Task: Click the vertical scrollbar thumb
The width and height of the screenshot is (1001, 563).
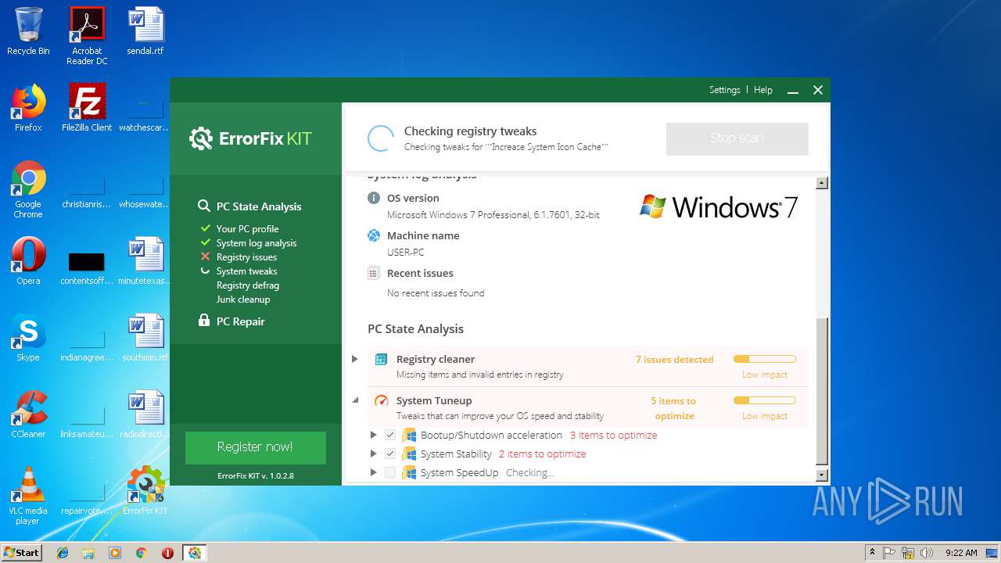Action: coord(821,391)
